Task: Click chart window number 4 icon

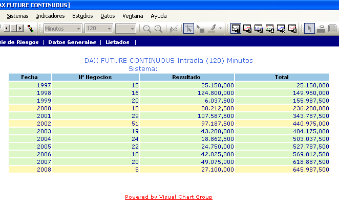Action: (270, 29)
